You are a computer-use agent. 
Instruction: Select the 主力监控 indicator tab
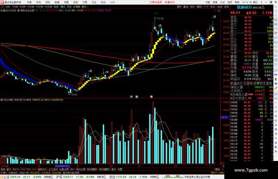[53, 169]
